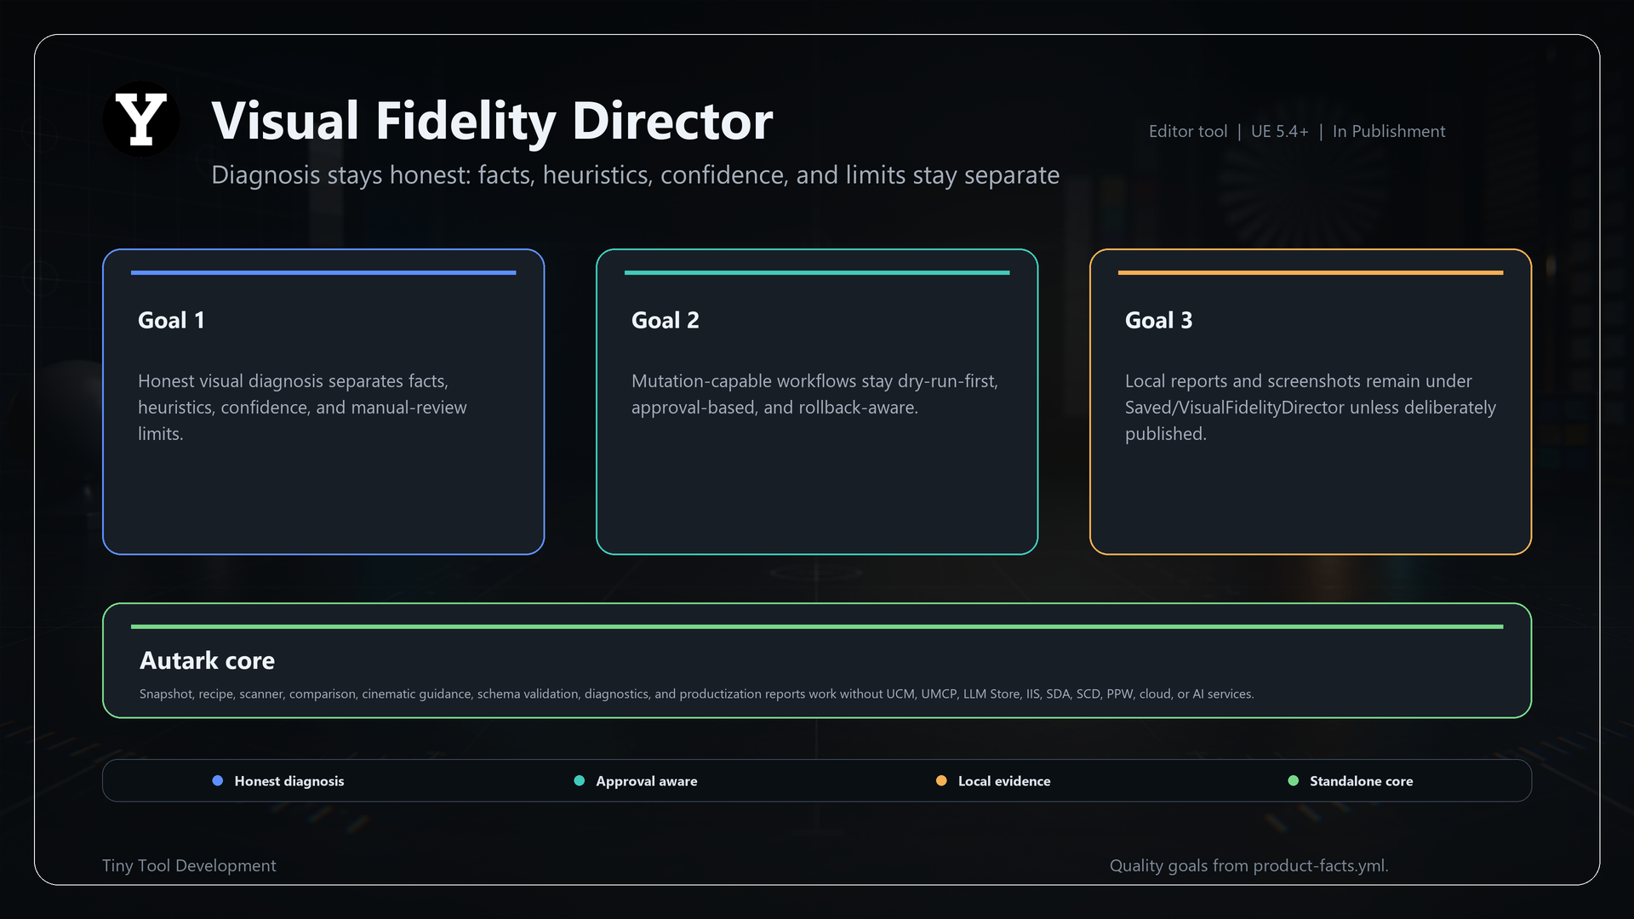Click the green Standalone core dot

pyautogui.click(x=1294, y=780)
